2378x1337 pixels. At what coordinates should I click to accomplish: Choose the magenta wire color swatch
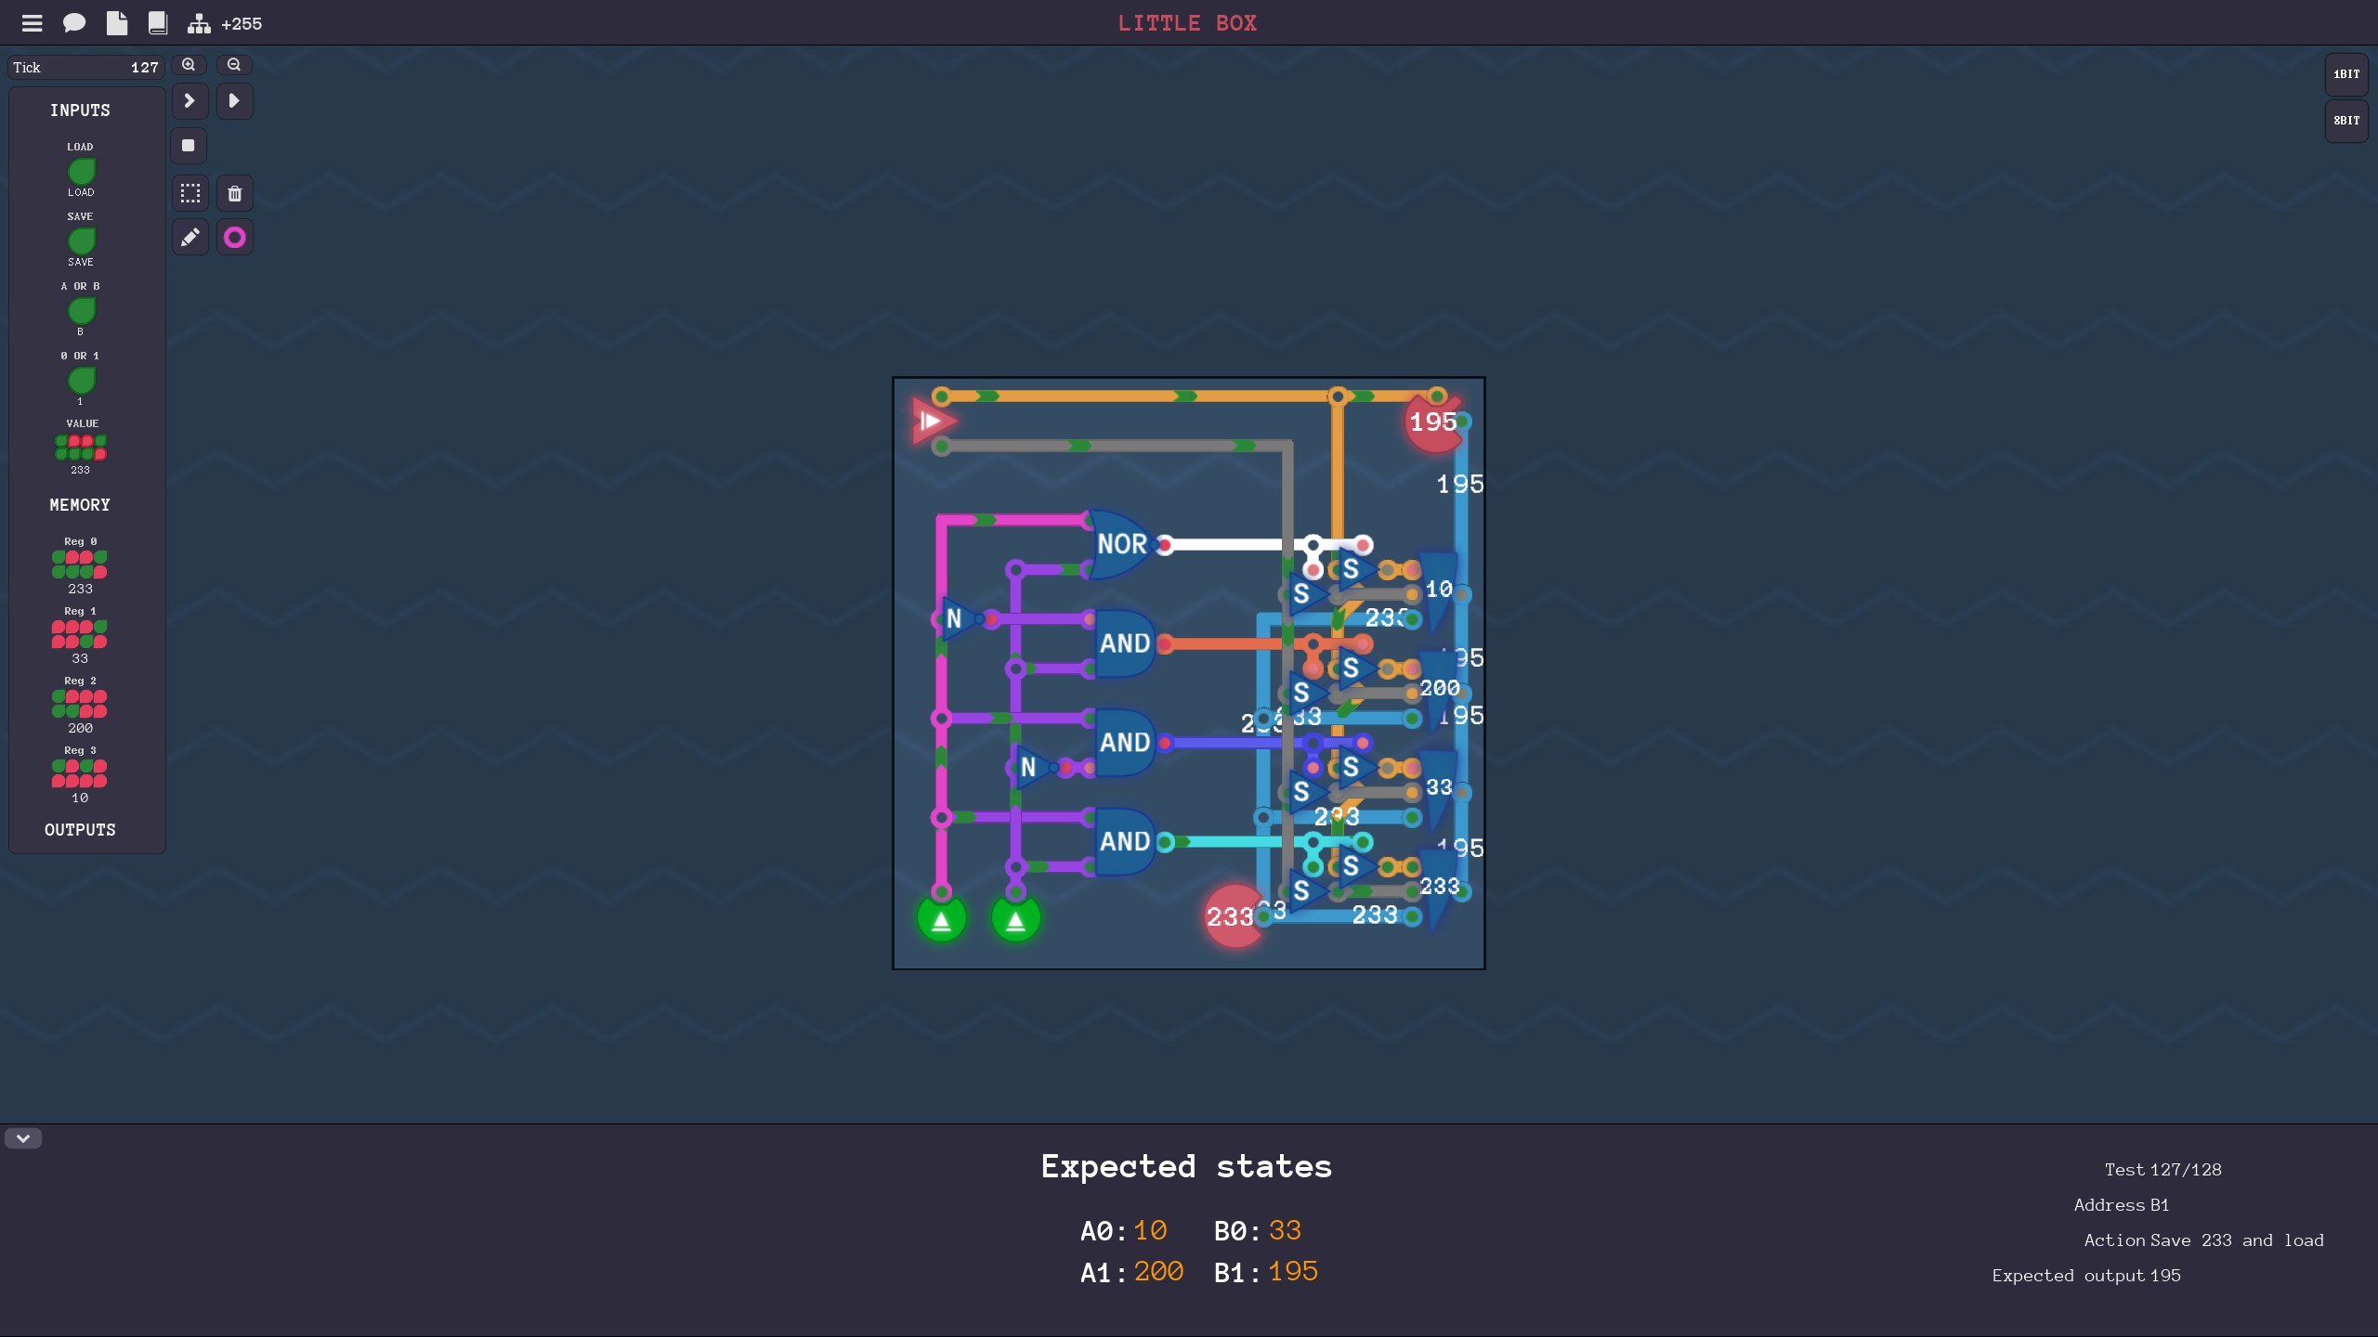234,238
